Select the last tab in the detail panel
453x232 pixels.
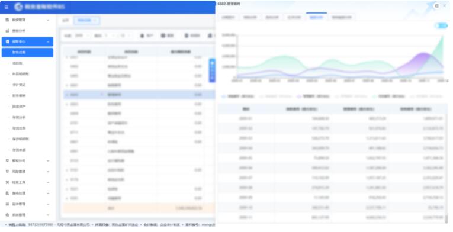point(342,17)
